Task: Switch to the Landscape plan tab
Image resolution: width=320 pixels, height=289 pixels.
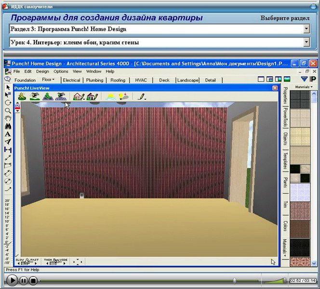Action: click(187, 80)
